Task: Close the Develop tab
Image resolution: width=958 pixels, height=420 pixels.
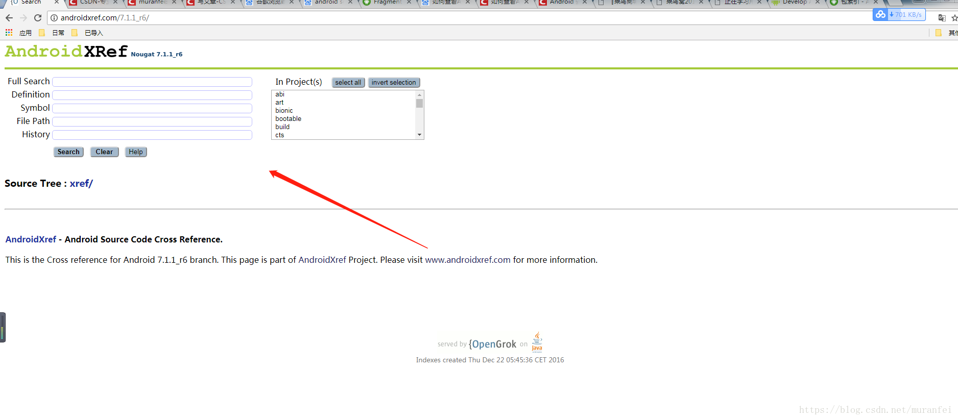Action: (x=818, y=2)
